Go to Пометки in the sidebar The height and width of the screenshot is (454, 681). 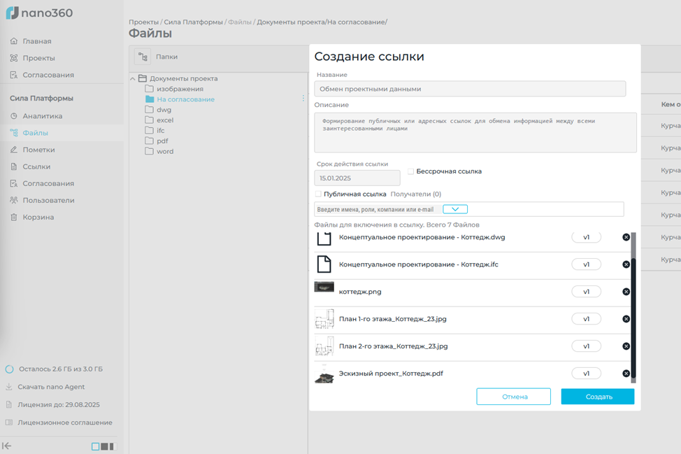[x=38, y=150]
